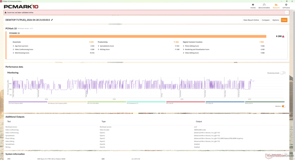
Task: Click the Test column header
Action: pyautogui.click(x=9, y=122)
